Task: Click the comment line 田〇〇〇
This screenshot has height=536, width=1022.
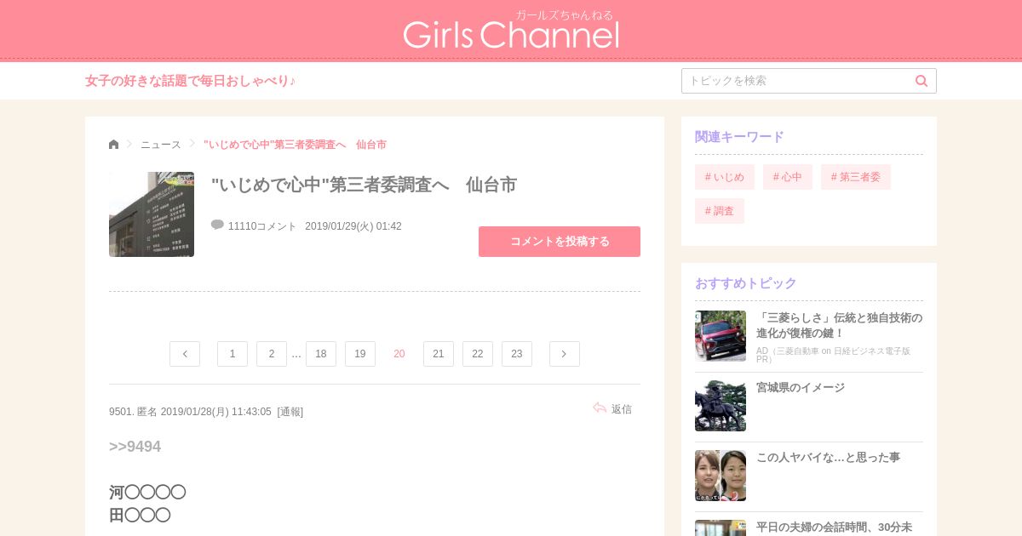Action: 140,515
